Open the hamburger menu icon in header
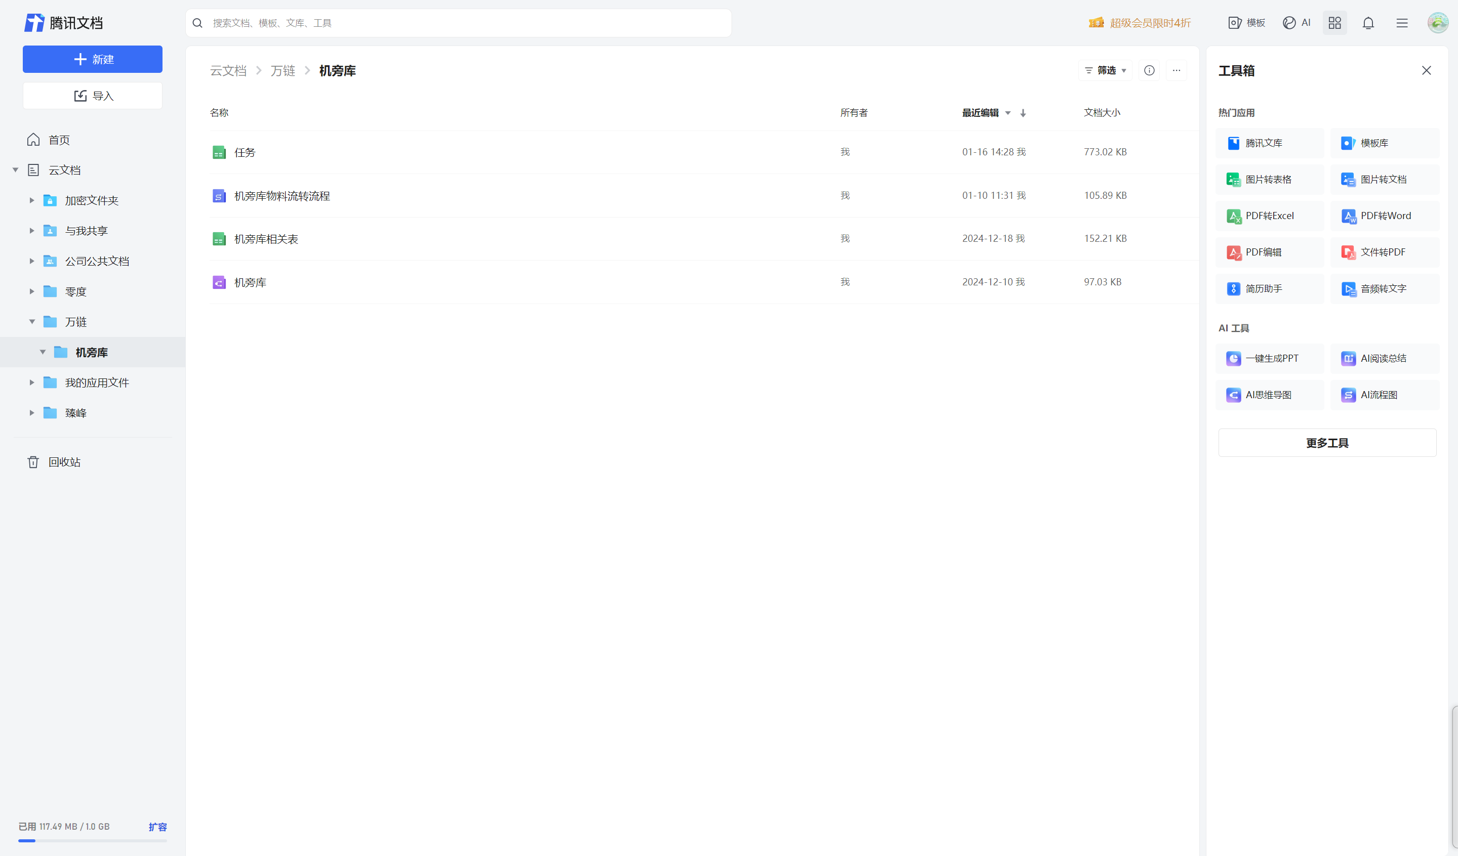 click(x=1401, y=23)
